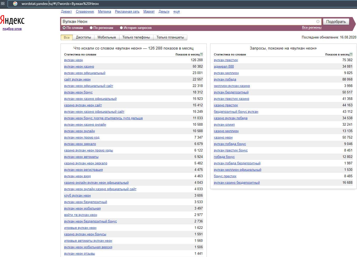Click the Google icon in address bar
357x257 pixels.
coord(15,4)
